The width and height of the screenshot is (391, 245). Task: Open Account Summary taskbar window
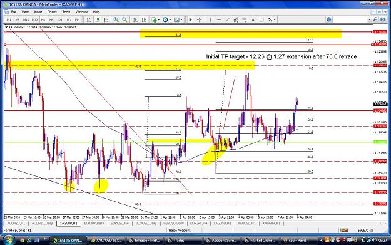pyautogui.click(x=222, y=240)
